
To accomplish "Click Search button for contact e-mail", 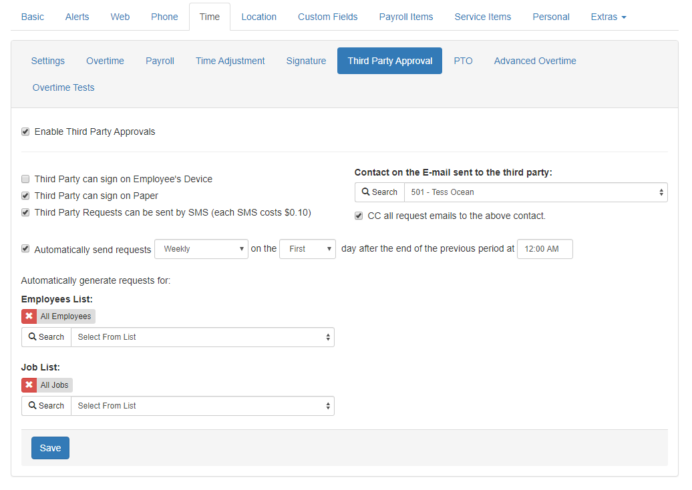I will (x=379, y=192).
